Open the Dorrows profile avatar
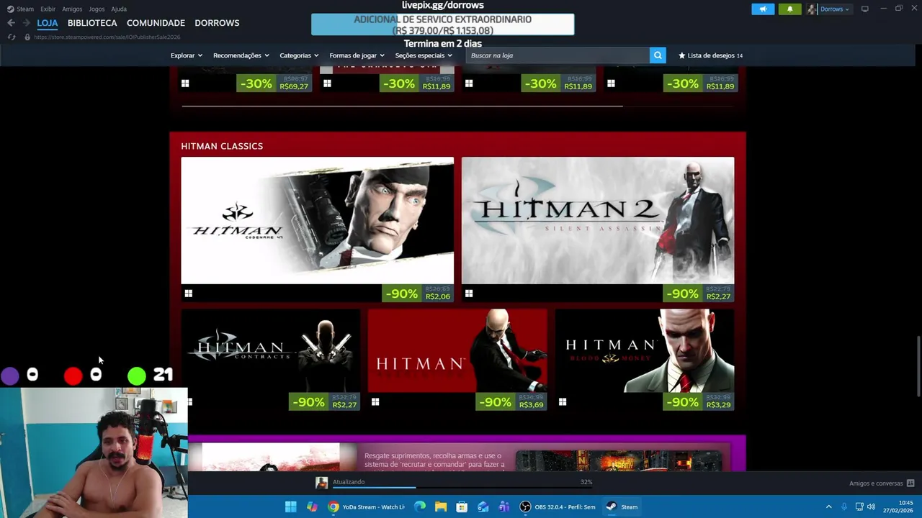This screenshot has width=922, height=518. coord(813,9)
